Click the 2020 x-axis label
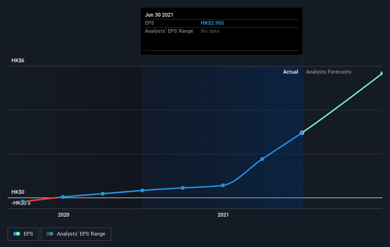The image size is (390, 247). tap(64, 215)
